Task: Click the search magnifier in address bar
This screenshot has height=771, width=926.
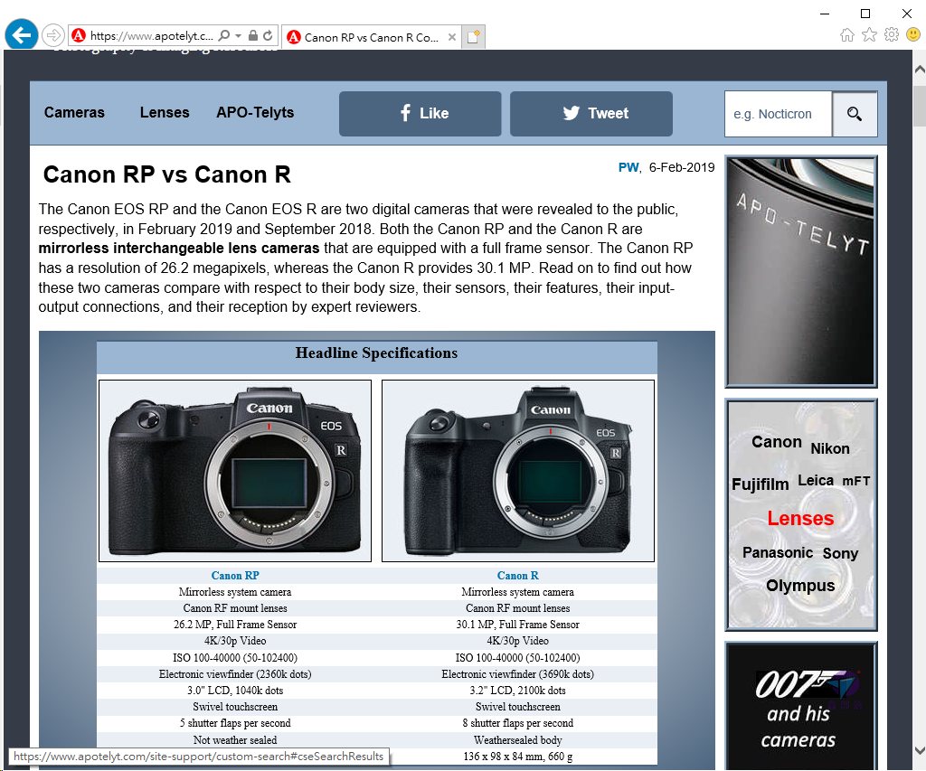Action: pos(224,36)
